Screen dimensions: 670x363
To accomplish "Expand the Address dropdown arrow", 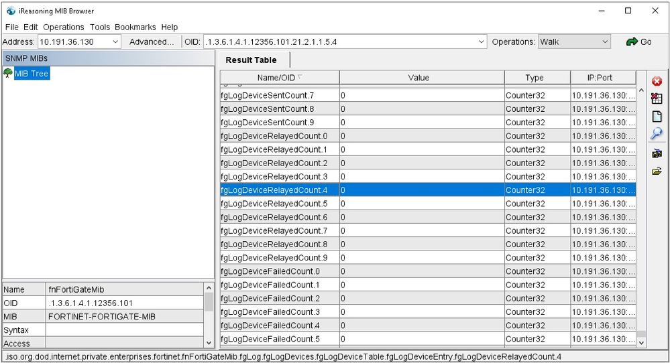I will pyautogui.click(x=115, y=42).
